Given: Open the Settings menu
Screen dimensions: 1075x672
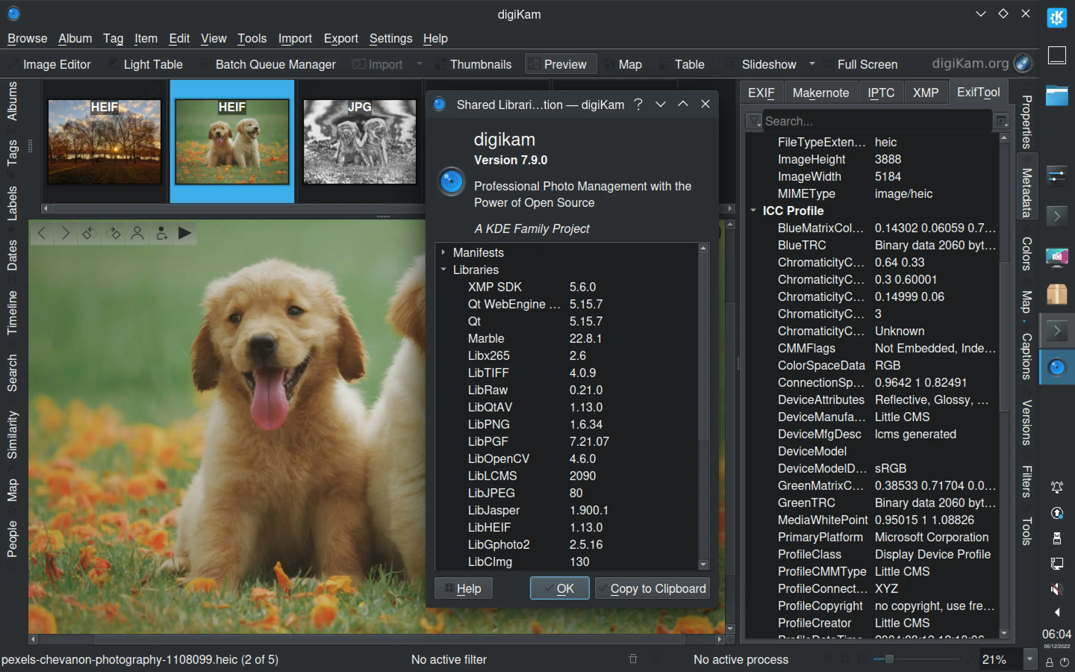Looking at the screenshot, I should coord(390,39).
